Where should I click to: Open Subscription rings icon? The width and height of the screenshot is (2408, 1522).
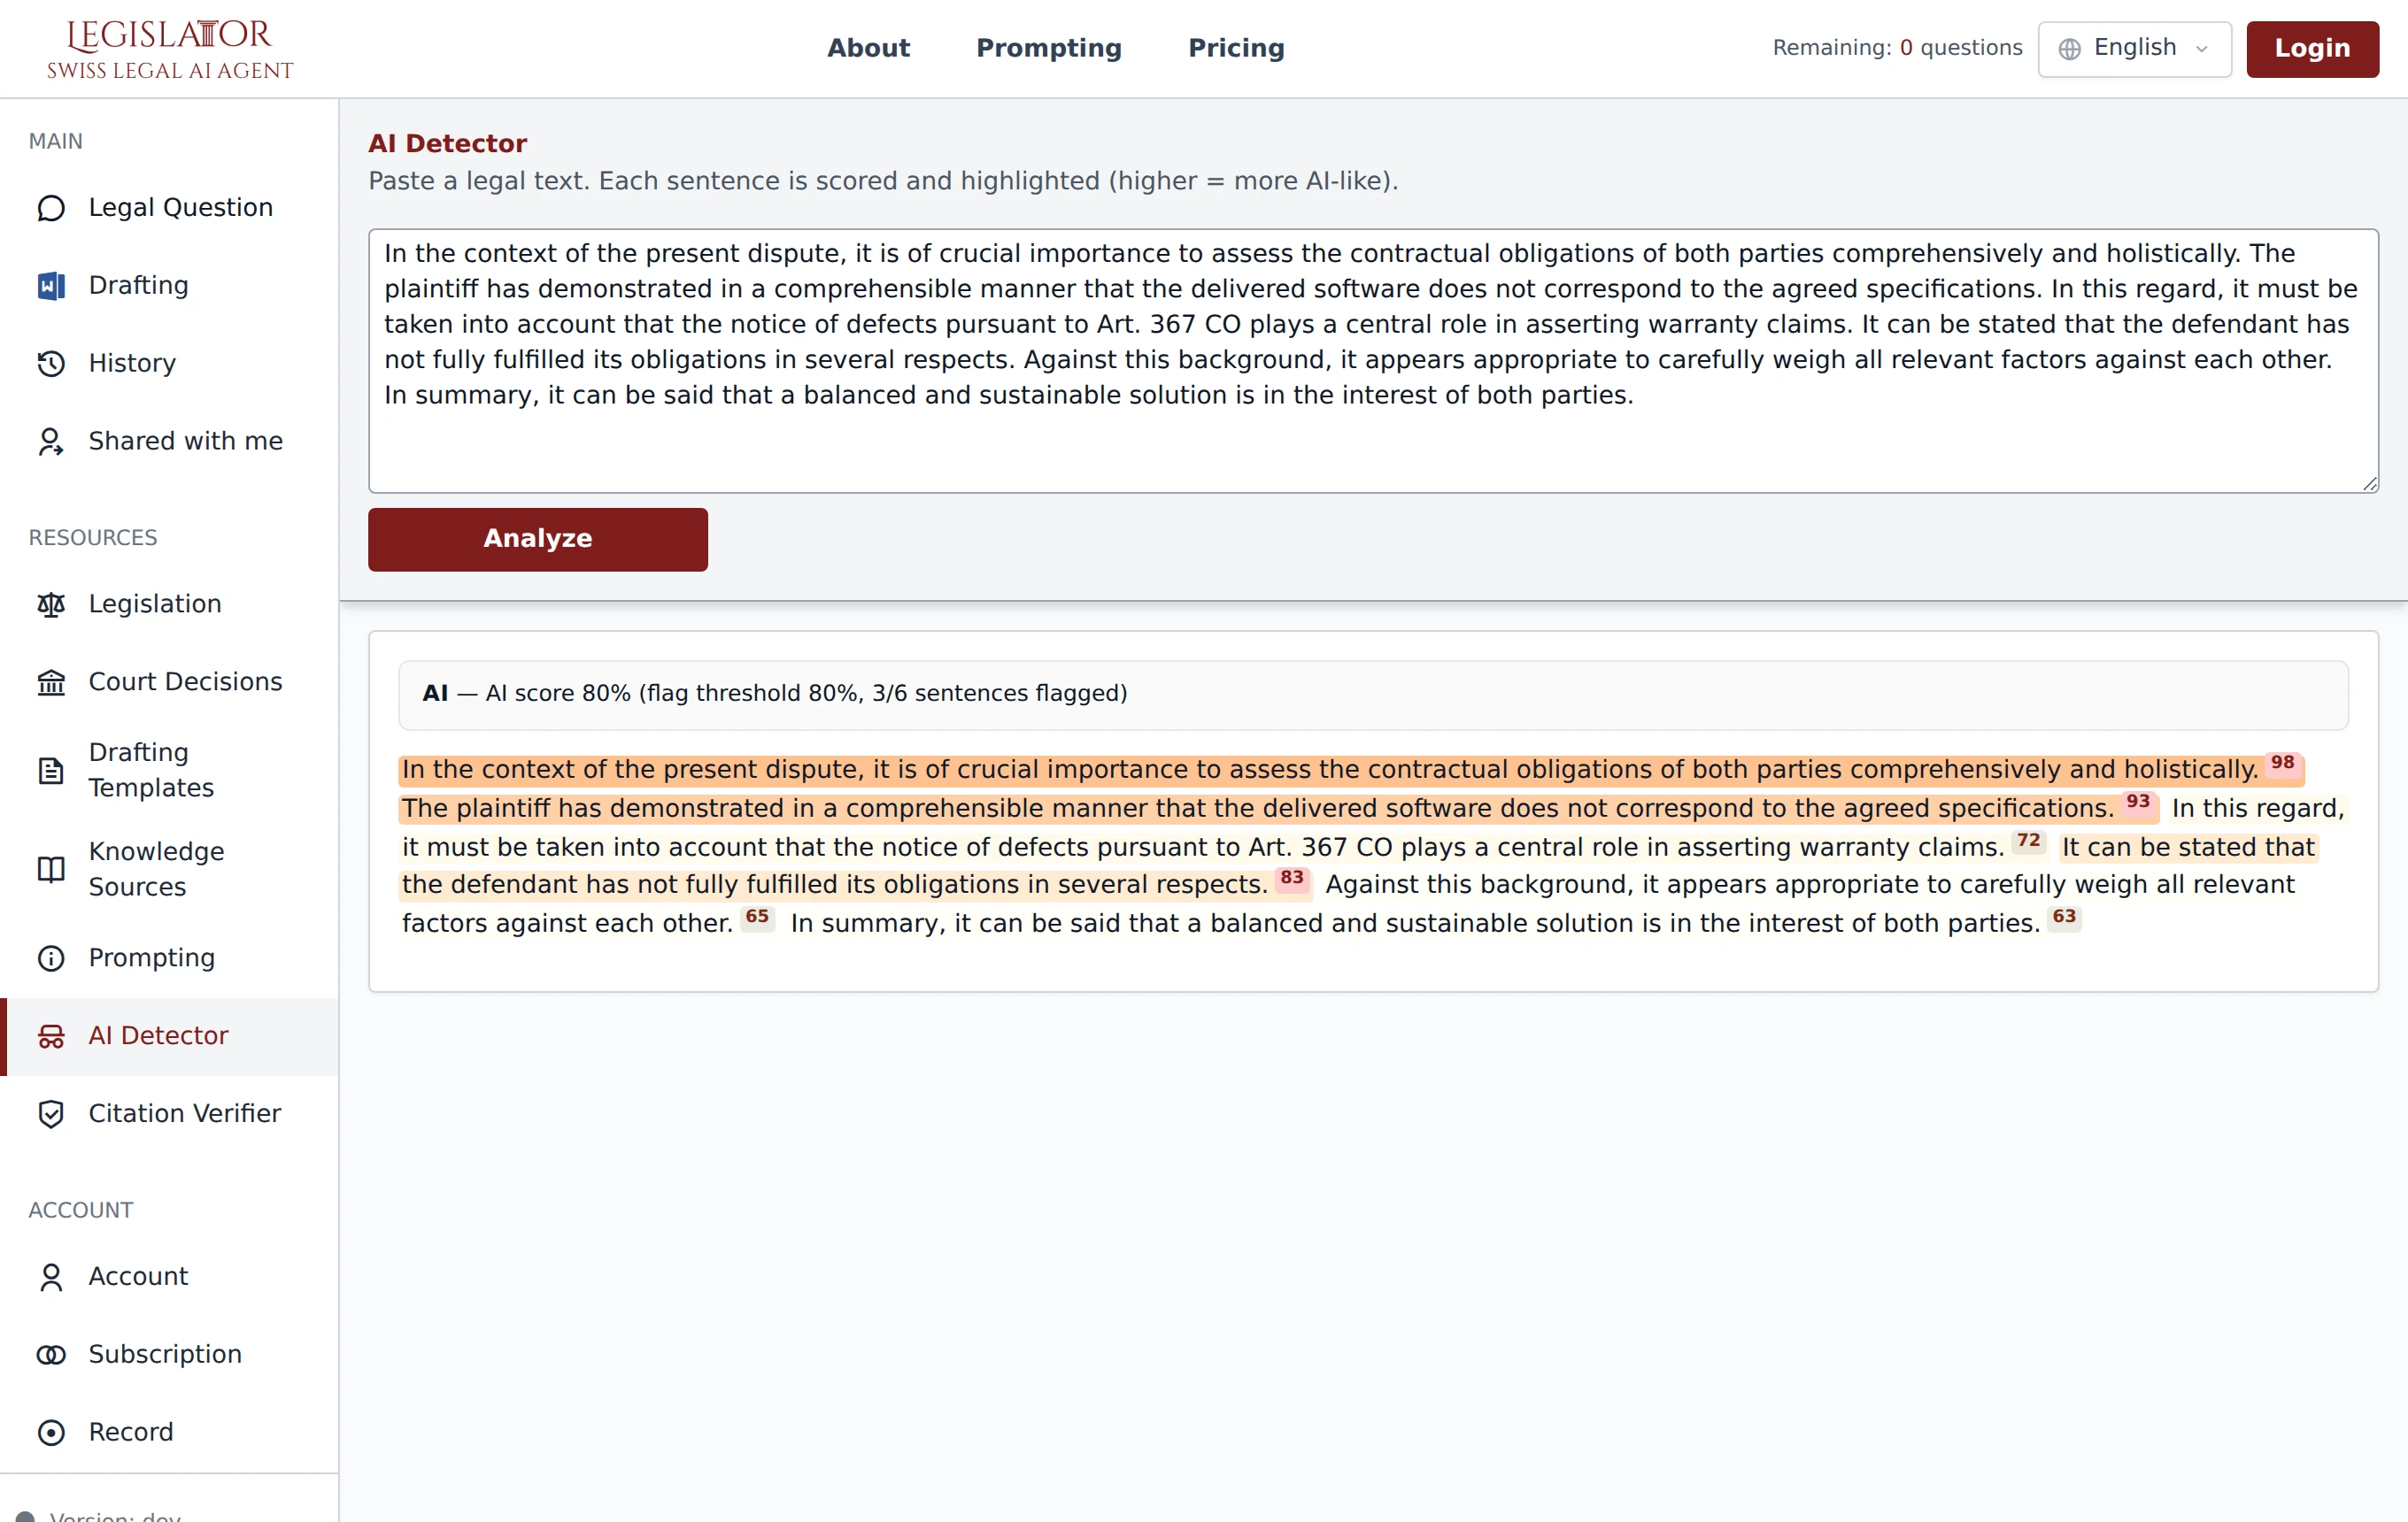point(51,1355)
